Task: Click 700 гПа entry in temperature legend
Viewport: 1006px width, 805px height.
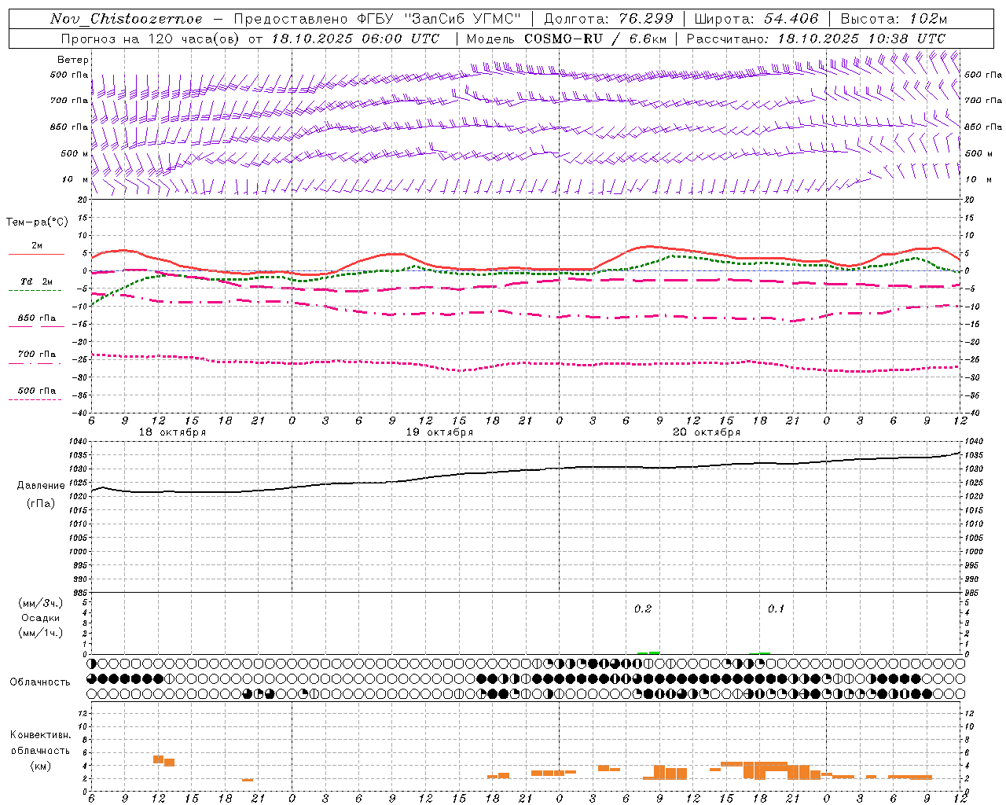Action: click(37, 355)
